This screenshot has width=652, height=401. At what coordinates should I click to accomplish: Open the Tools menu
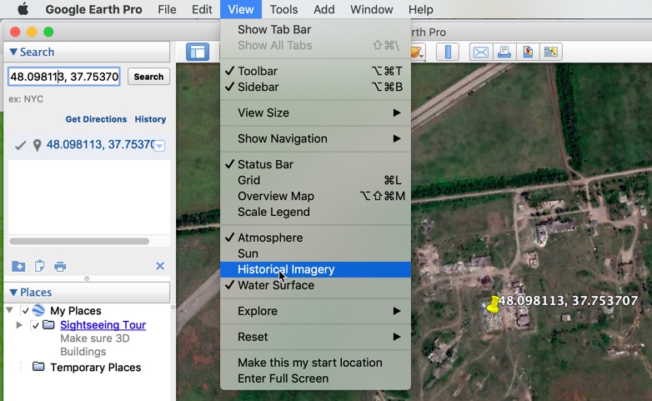pos(283,9)
